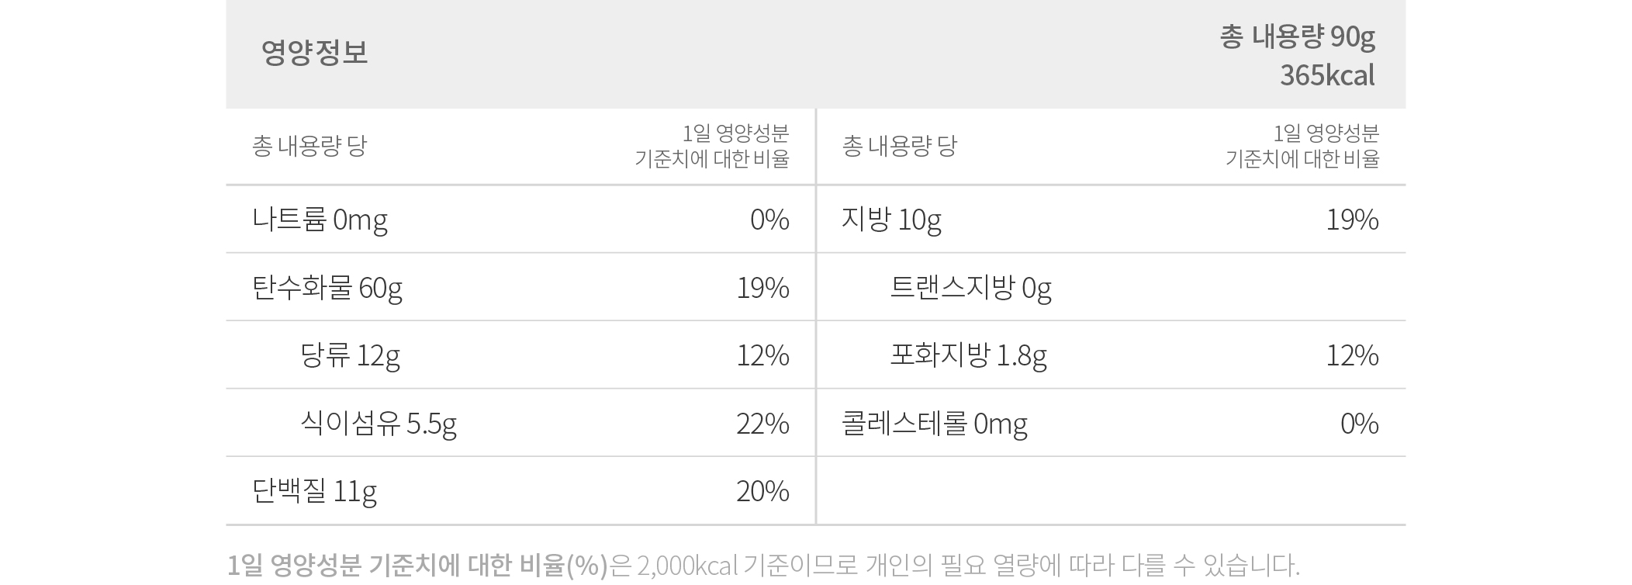Click the 지방 10g row label

tap(891, 220)
